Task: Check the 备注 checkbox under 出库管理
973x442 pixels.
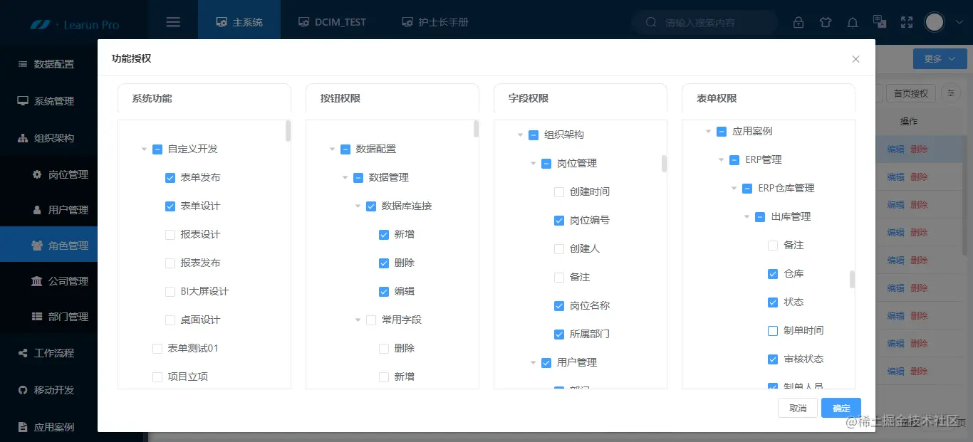Action: (771, 245)
